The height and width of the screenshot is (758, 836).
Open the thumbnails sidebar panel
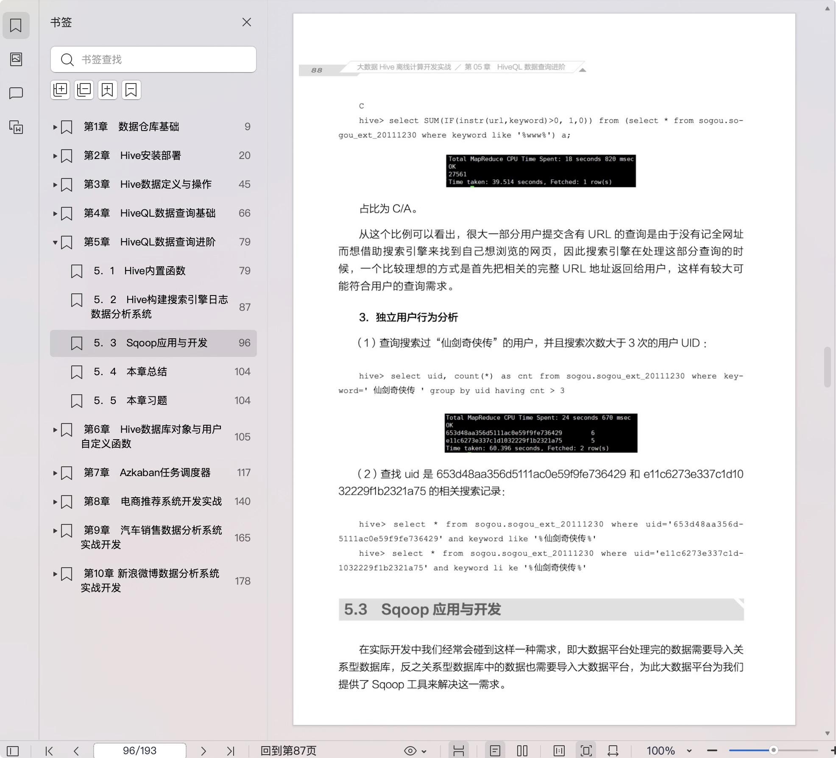(16, 59)
